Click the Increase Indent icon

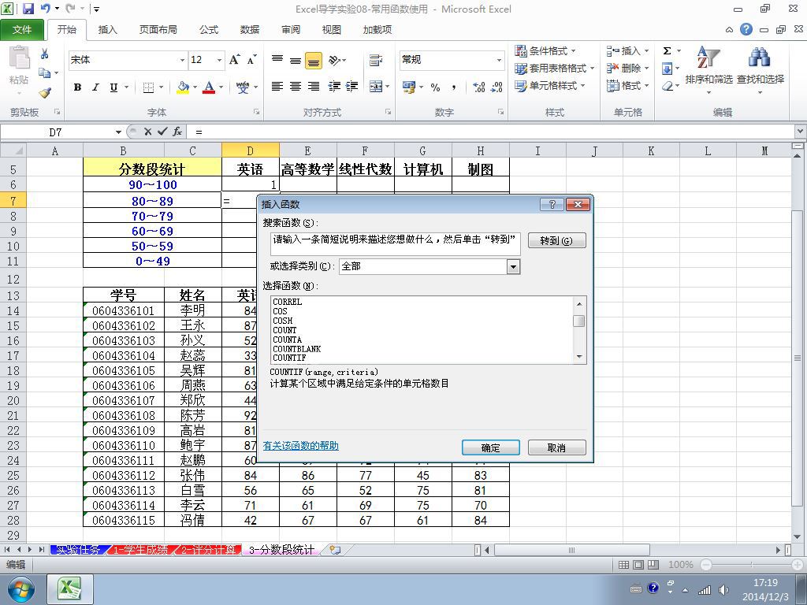[x=351, y=87]
